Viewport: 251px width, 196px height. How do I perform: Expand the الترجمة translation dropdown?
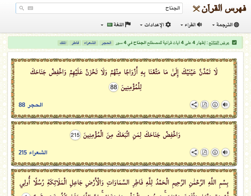pyautogui.click(x=226, y=25)
